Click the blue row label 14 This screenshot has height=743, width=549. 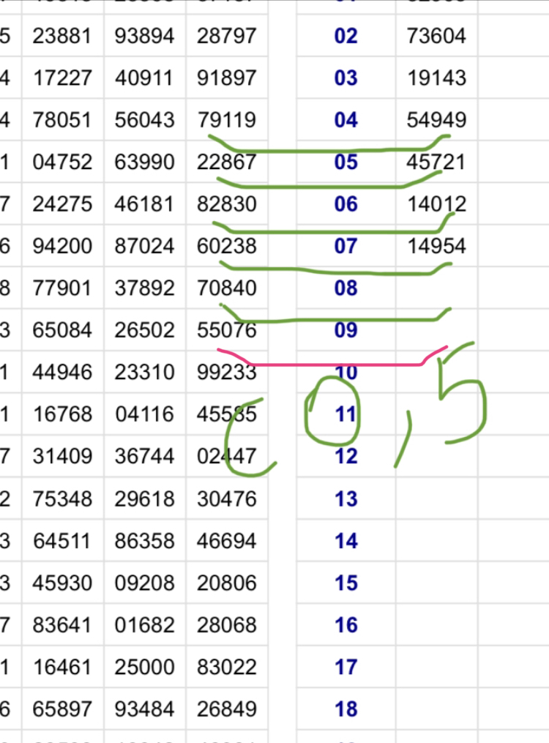[x=346, y=541]
